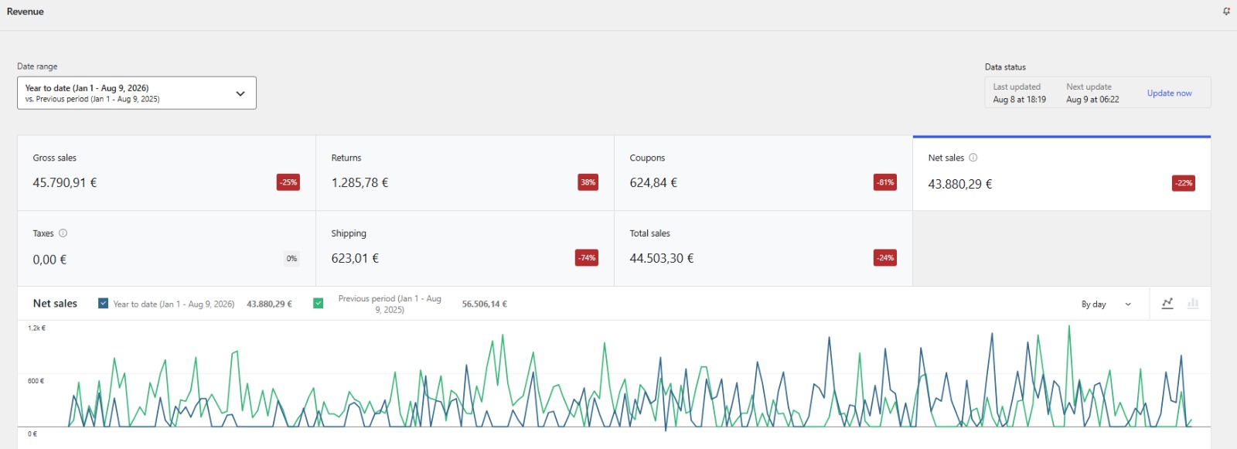This screenshot has width=1237, height=449.
Task: Click the 45.790,91 € gross sales value
Action: pos(65,183)
